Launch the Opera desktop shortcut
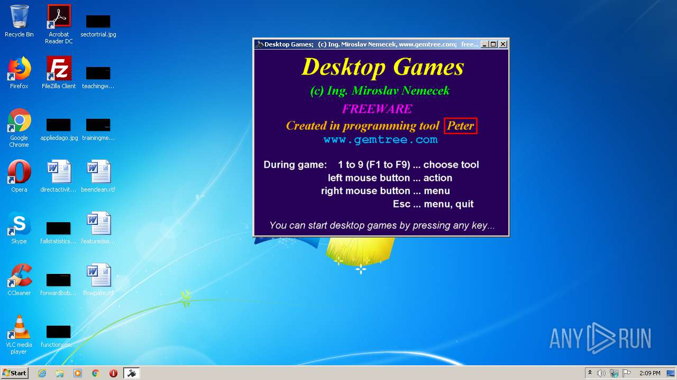This screenshot has height=380, width=677. coord(19,176)
